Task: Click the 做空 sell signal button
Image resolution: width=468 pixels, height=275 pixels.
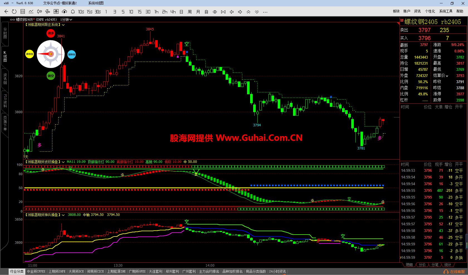Action: pyautogui.click(x=50, y=76)
